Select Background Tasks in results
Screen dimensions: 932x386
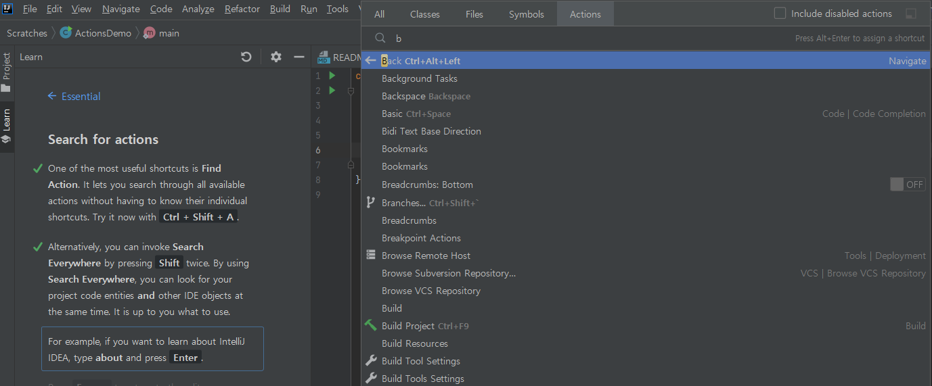pos(646,78)
